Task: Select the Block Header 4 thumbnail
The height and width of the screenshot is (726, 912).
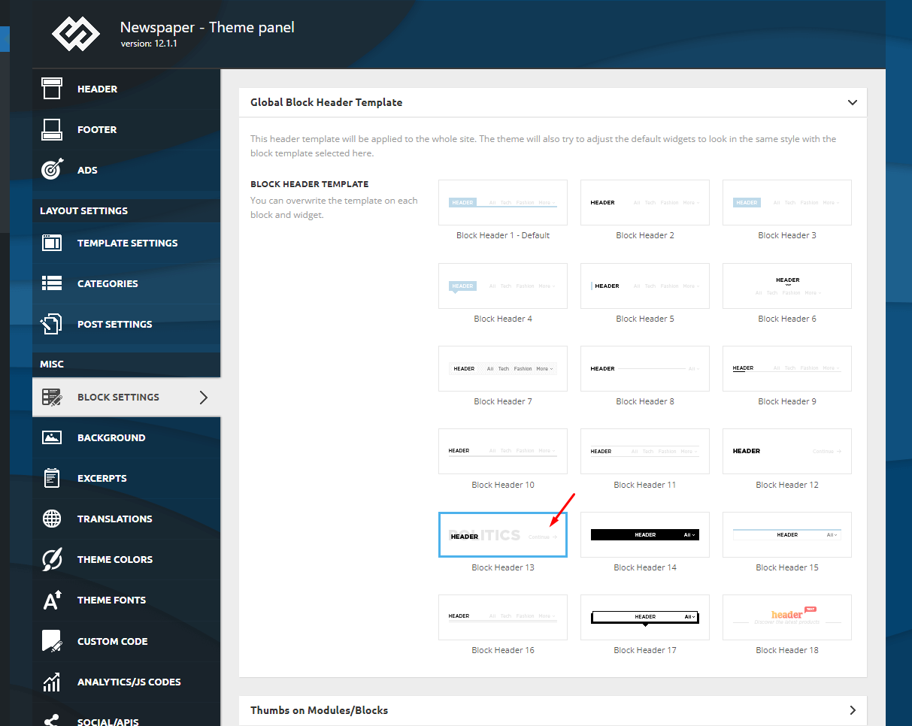Action: [503, 286]
